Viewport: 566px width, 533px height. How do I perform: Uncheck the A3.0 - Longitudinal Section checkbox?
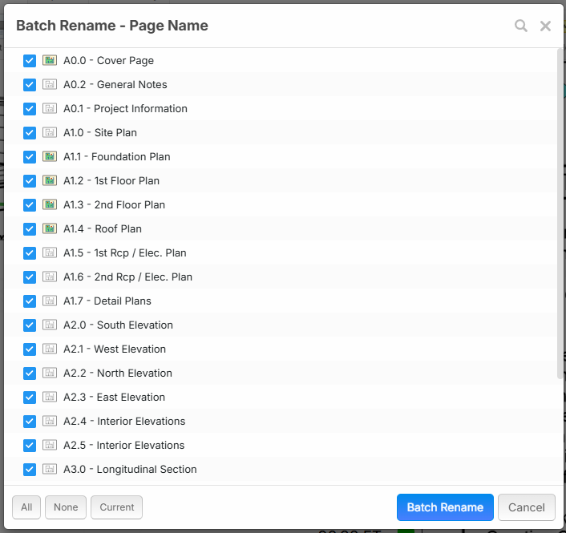click(x=30, y=470)
